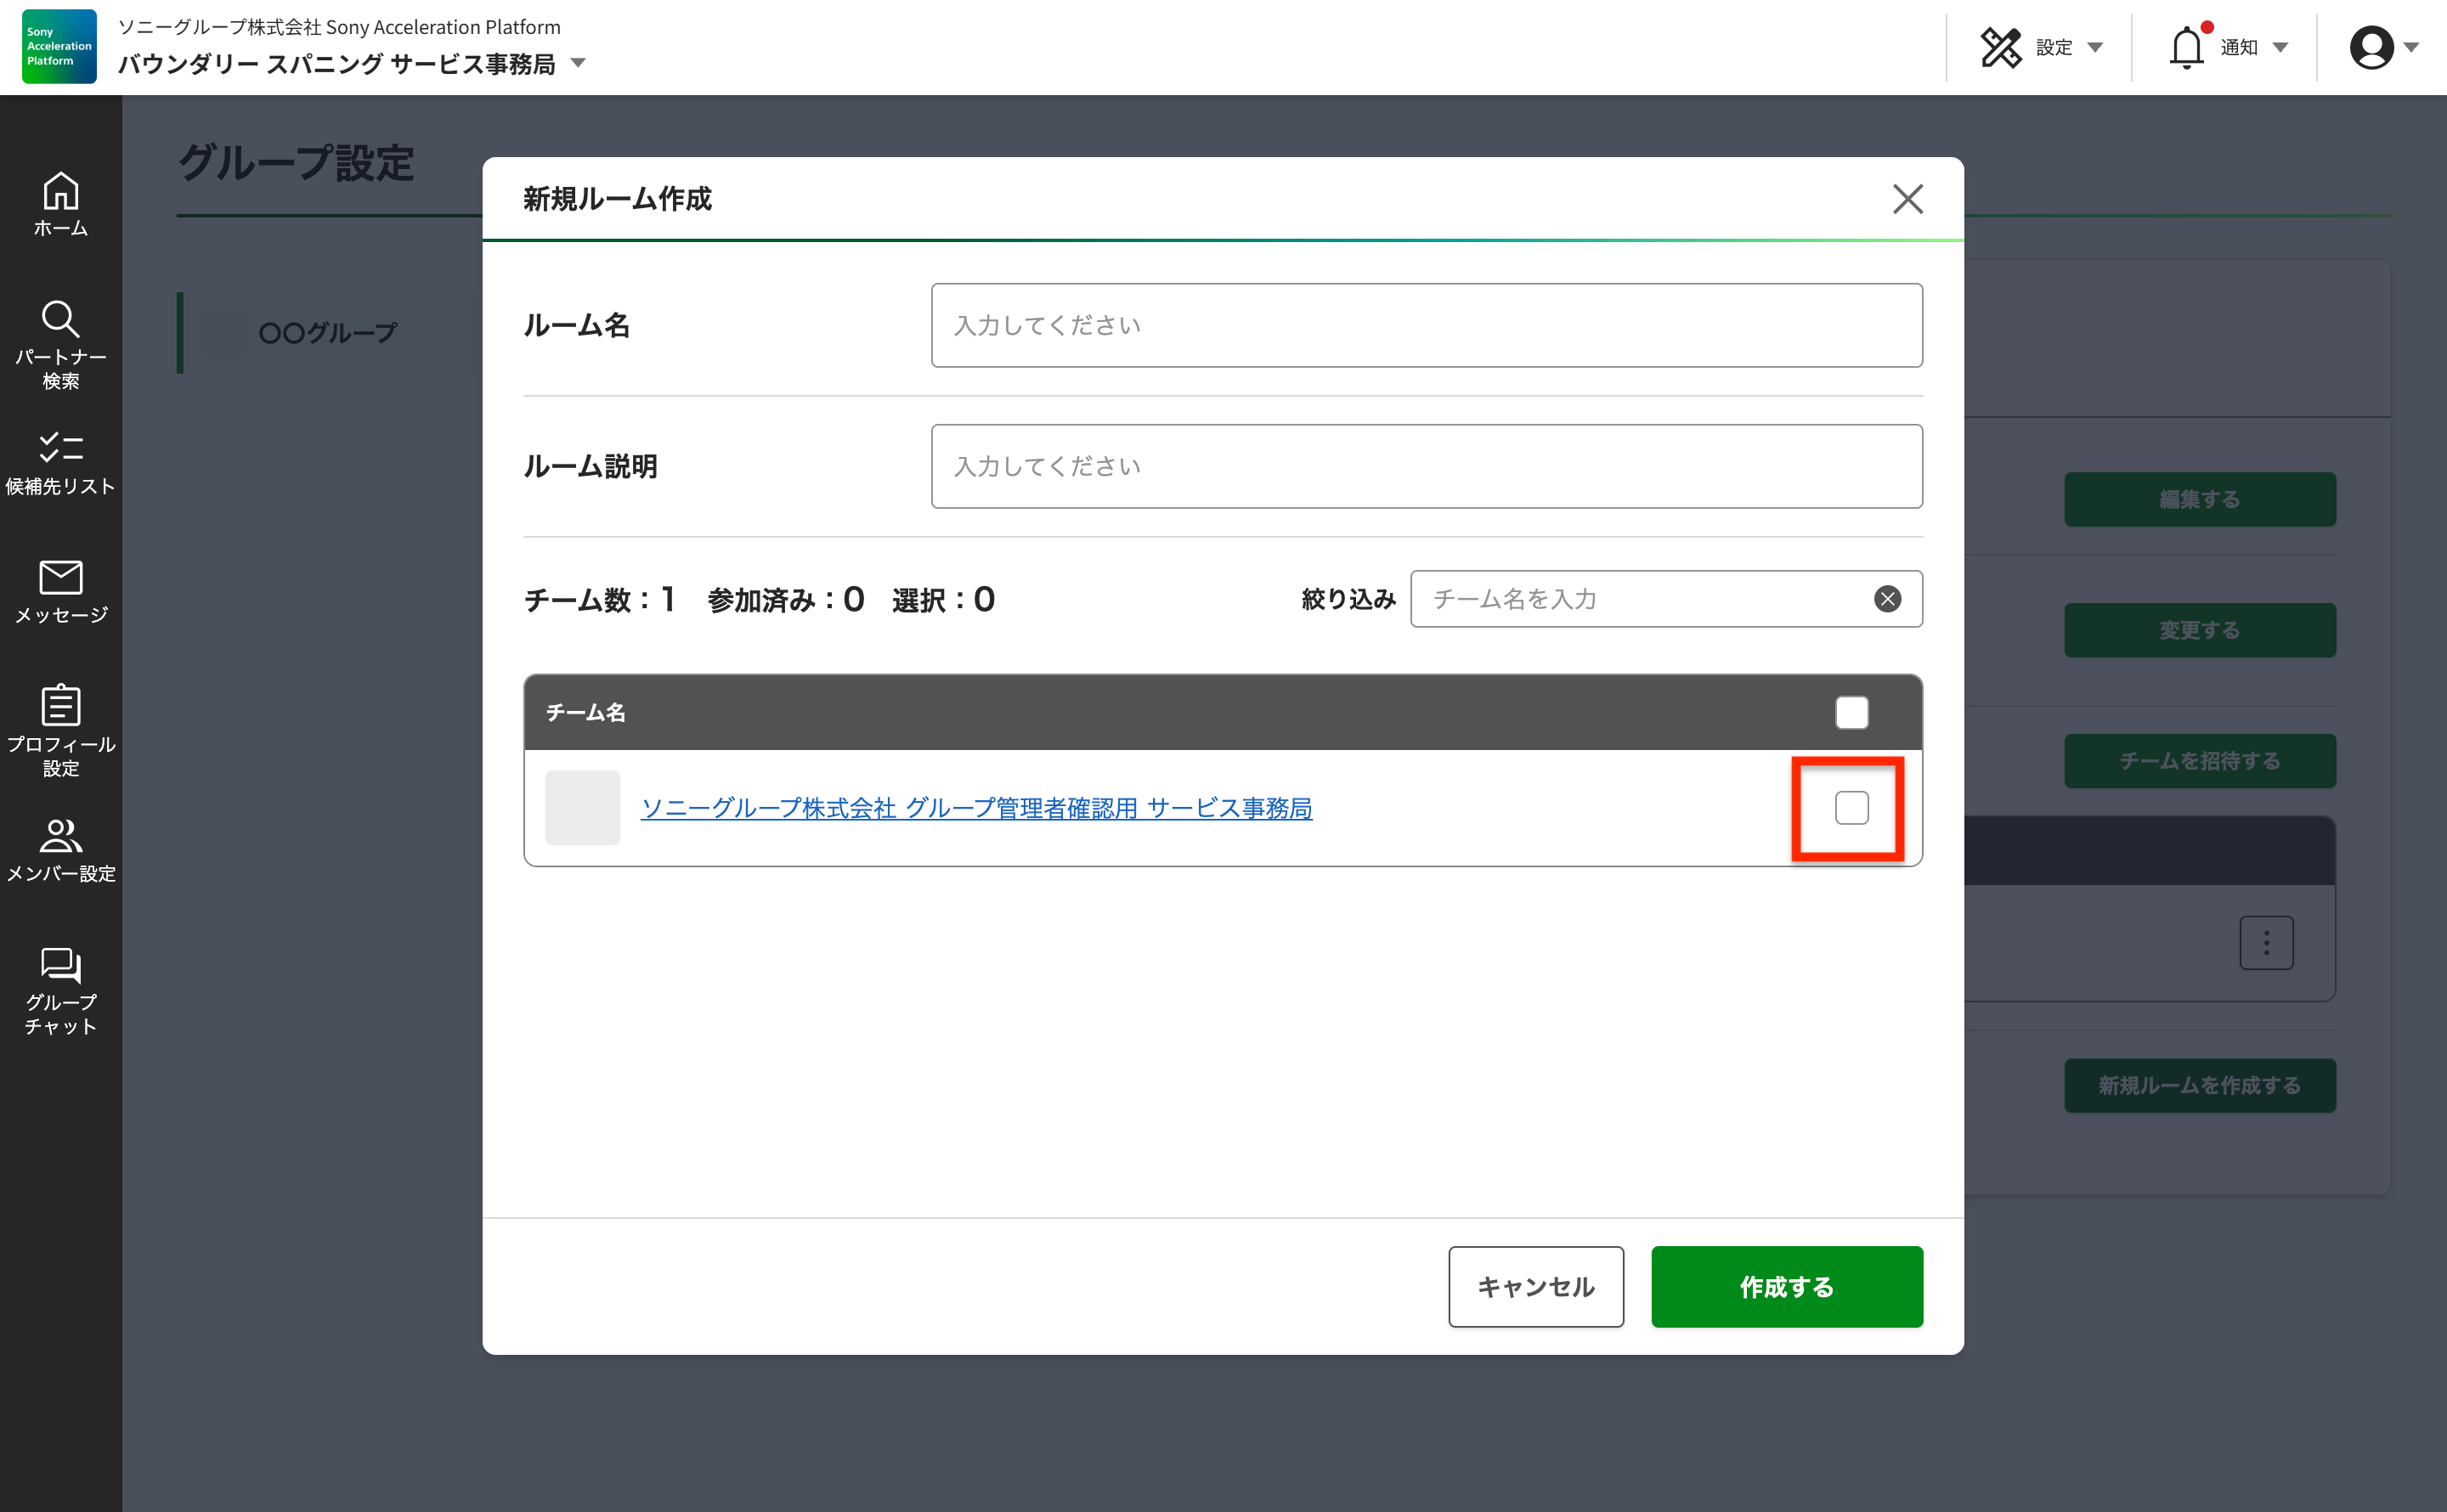Close the 新規ルーム作成 dialog
The width and height of the screenshot is (2447, 1512).
coord(1907,199)
